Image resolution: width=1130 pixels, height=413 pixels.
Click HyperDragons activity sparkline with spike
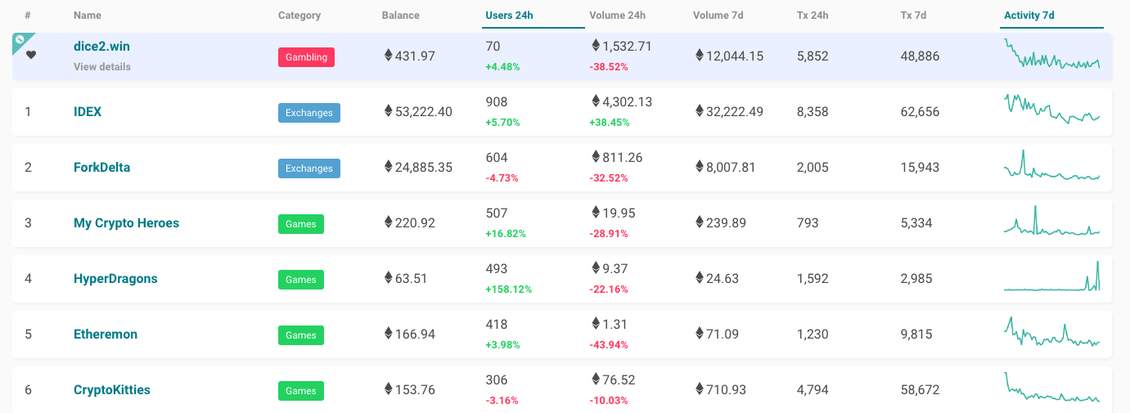tap(1052, 276)
